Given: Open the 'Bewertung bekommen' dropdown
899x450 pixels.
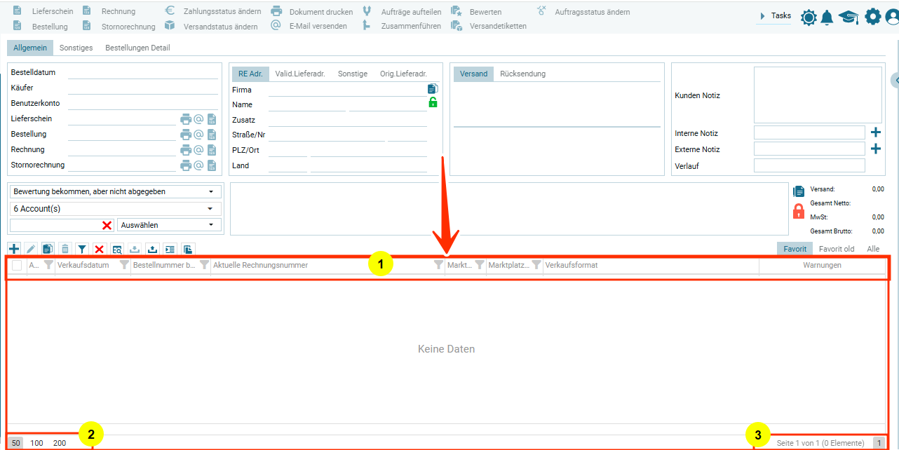Looking at the screenshot, I should point(114,191).
